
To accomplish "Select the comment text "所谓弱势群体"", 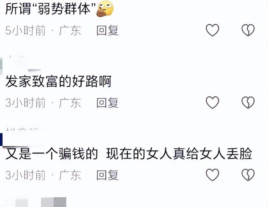I will 50,9.
